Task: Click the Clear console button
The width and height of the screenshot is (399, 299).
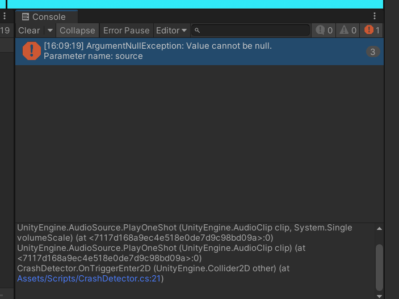Action: point(28,31)
